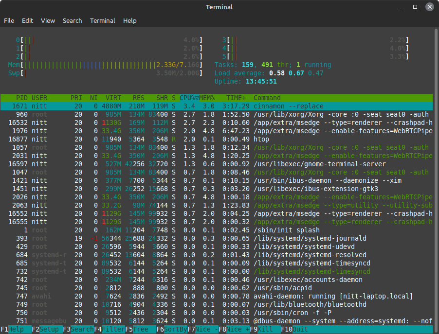Screen dimensions: 439x334
Task: Open the Help menu in menu bar
Action: click(129, 21)
